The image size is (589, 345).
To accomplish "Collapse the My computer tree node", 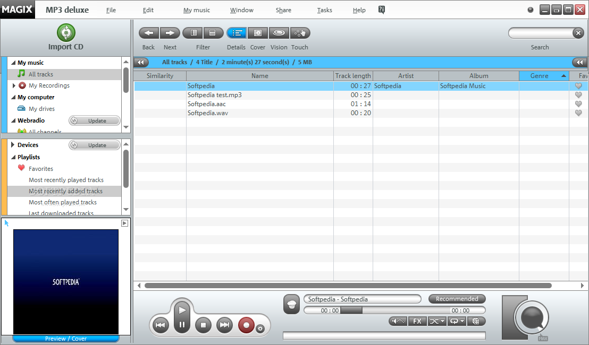I will click(x=13, y=97).
